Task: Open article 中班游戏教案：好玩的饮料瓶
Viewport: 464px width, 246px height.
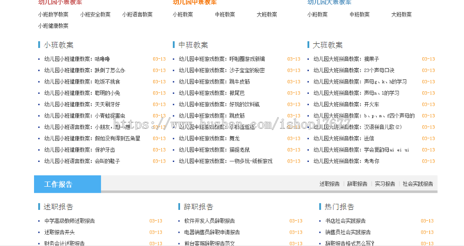Action: tap(219, 104)
